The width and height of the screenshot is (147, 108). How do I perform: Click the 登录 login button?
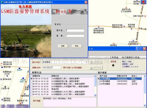[63, 46]
